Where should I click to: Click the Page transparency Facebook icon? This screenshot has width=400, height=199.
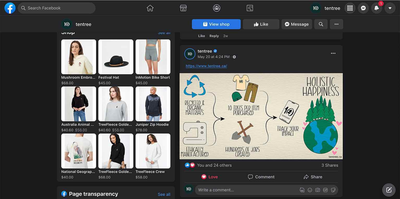coord(64,194)
